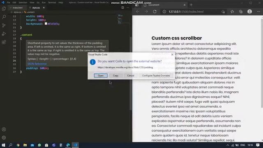Show hidden system tray icons
Image resolution: width=263 pixels, height=148 pixels.
tap(228, 145)
